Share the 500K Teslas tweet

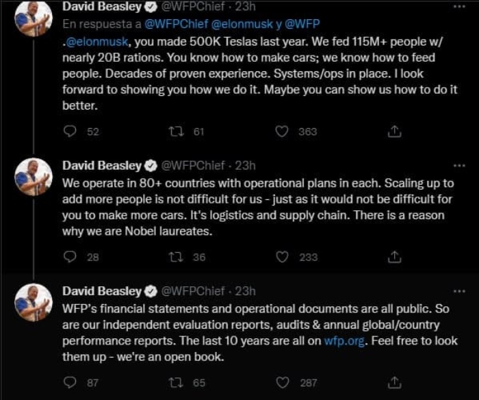click(x=394, y=132)
